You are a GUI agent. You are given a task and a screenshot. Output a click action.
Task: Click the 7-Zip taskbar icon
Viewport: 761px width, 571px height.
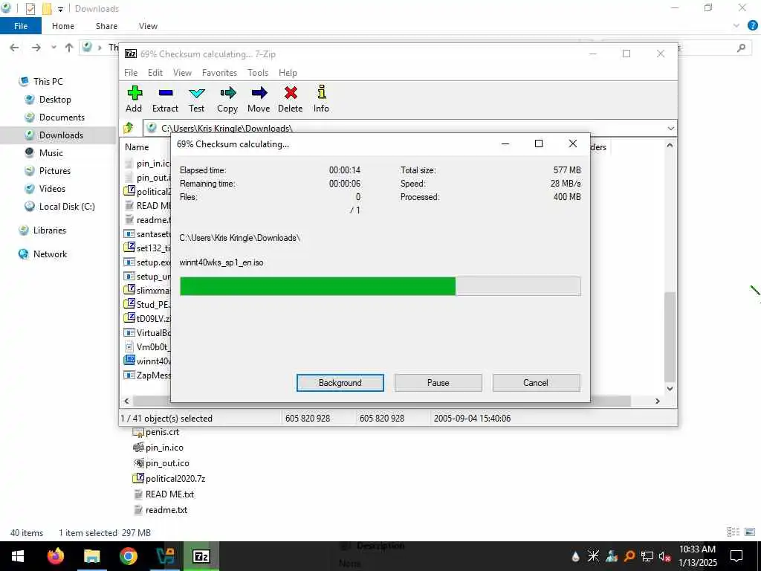tap(201, 556)
